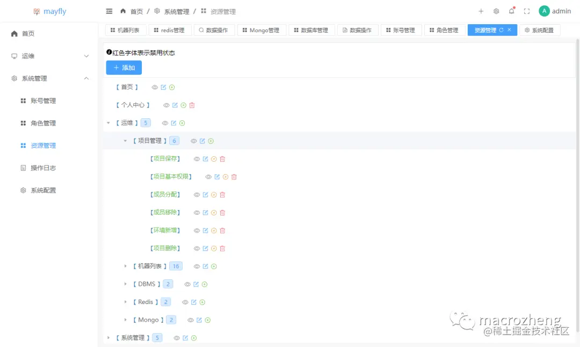
Task: Expand the DBMS tree node
Action: (125, 284)
